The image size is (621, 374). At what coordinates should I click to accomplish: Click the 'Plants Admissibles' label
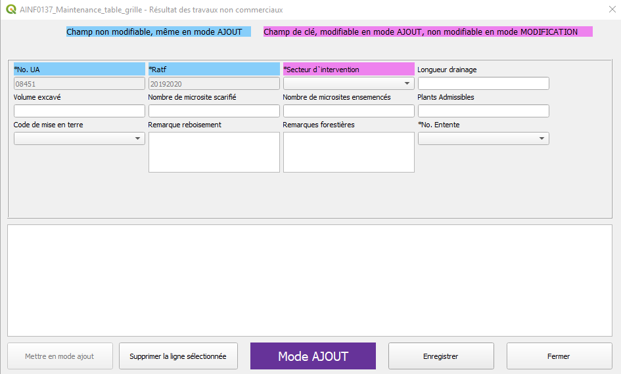[446, 97]
